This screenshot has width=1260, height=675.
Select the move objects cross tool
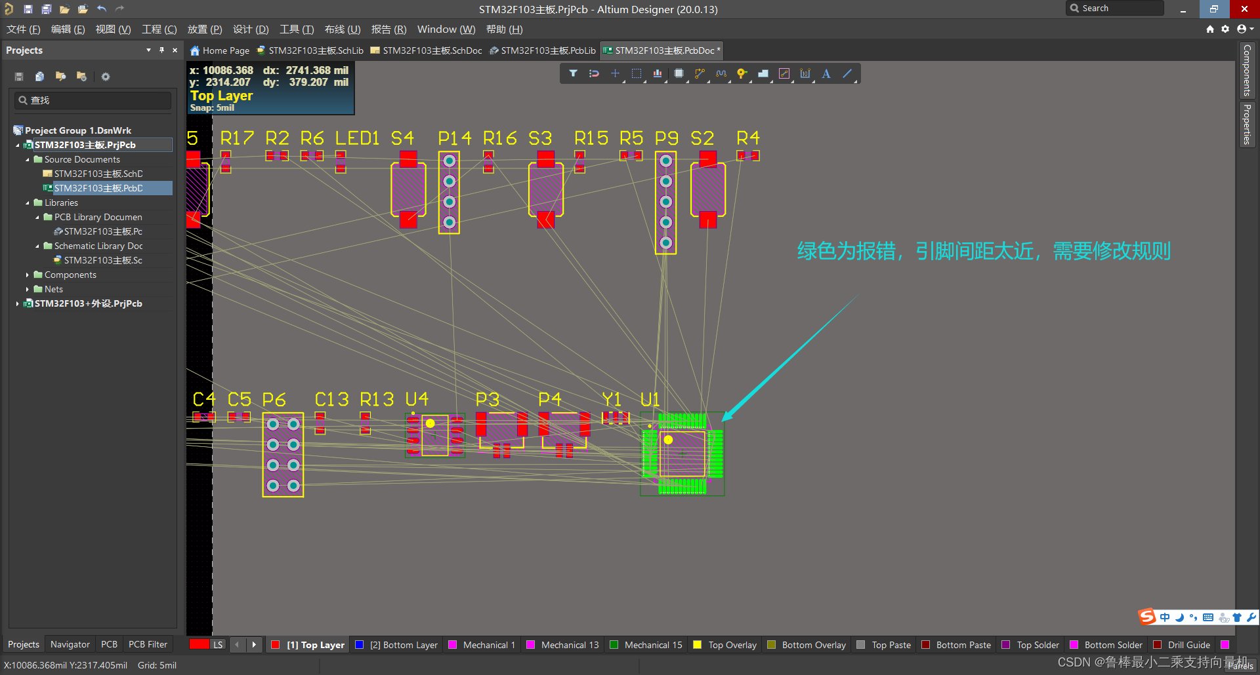[615, 73]
